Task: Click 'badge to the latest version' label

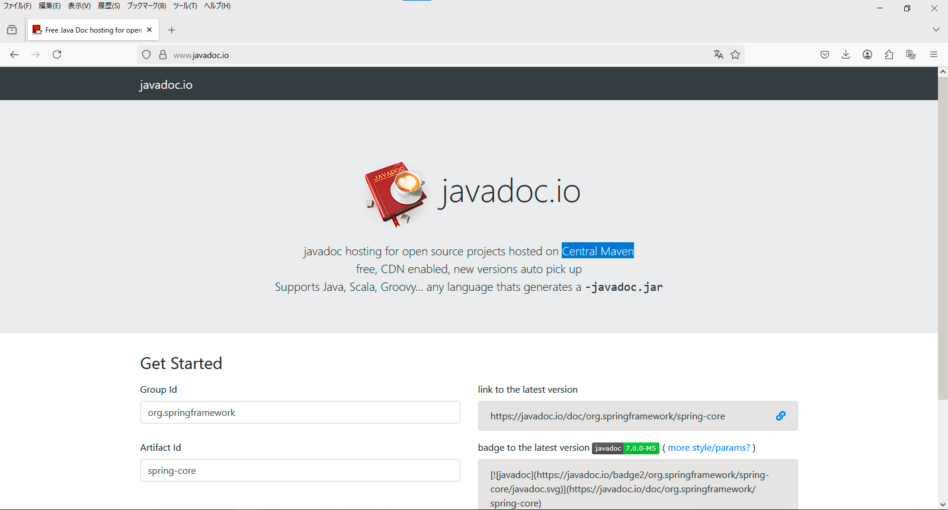Action: tap(534, 447)
